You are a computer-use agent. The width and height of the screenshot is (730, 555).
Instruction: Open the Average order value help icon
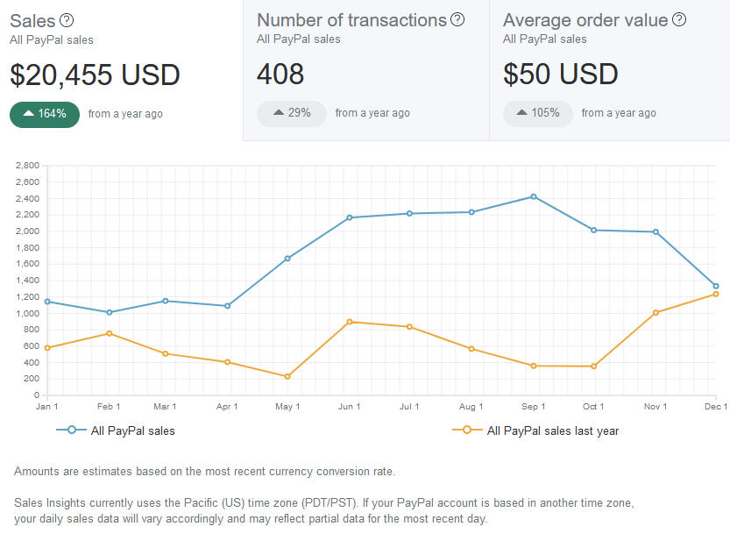pyautogui.click(x=679, y=19)
